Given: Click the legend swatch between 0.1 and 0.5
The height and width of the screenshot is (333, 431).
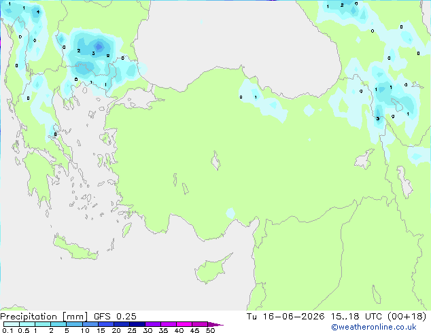Looking at the screenshot, I should click(12, 324).
